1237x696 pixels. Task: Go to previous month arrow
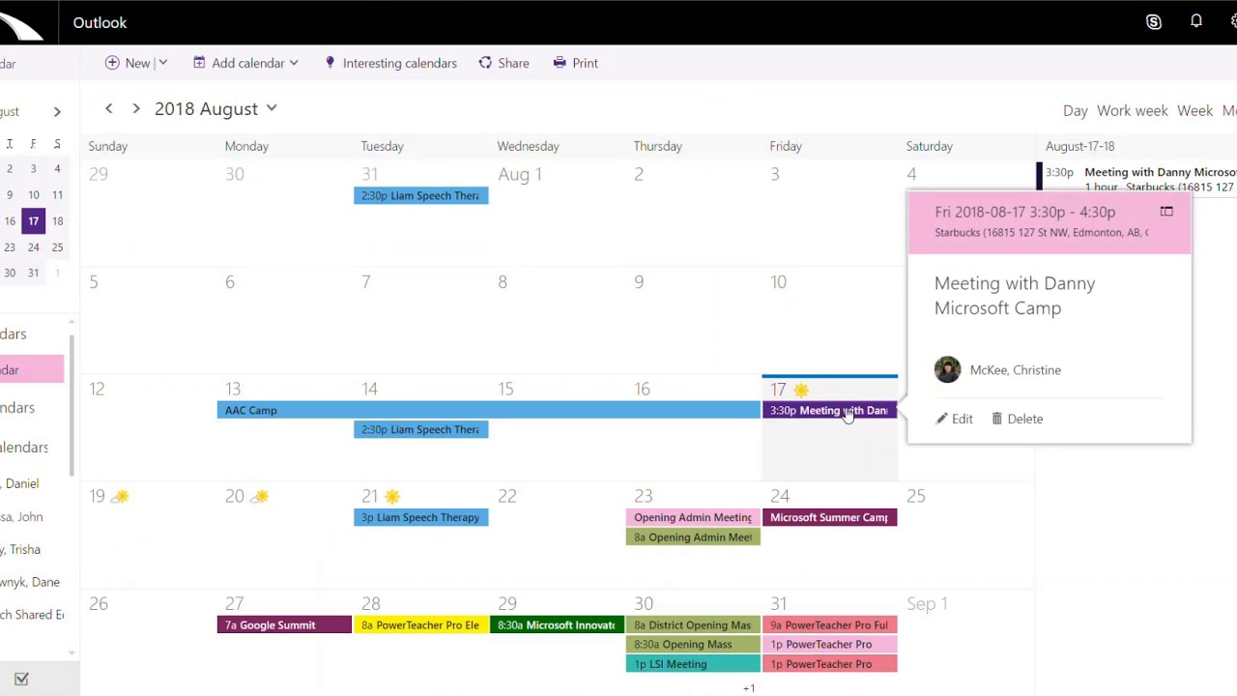coord(109,109)
